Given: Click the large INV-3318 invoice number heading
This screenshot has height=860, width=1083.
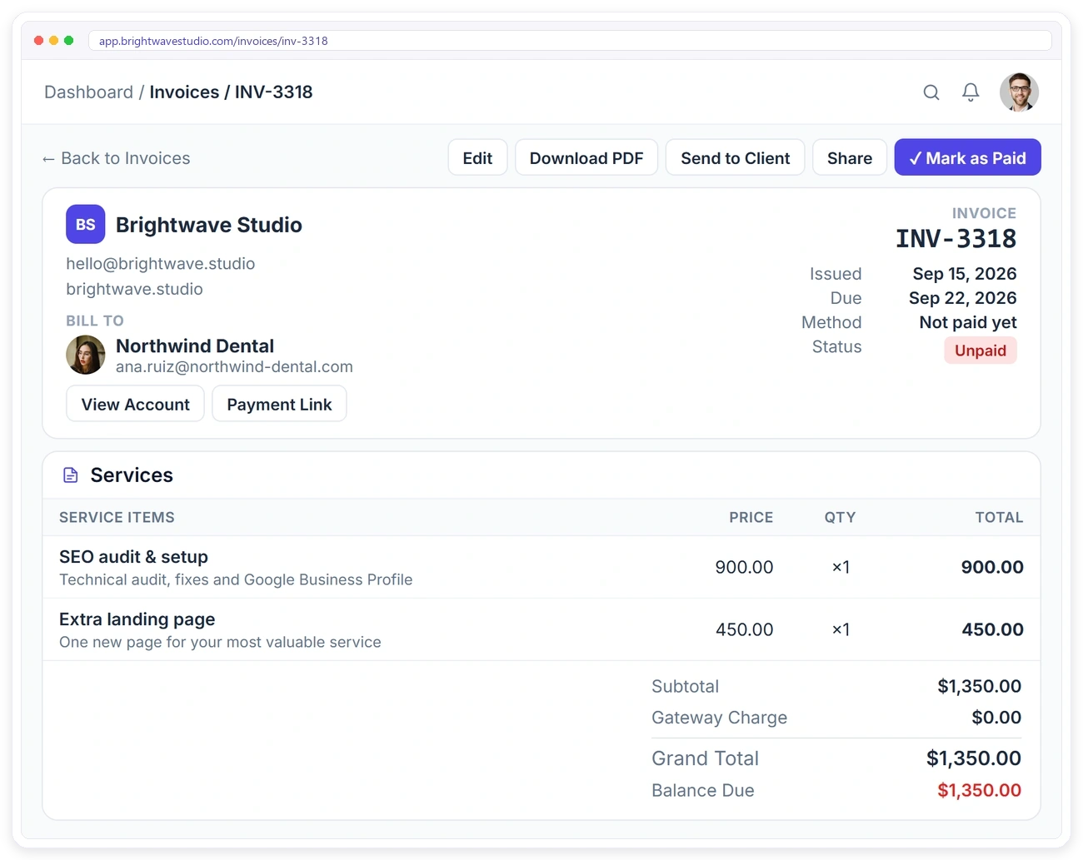Looking at the screenshot, I should [956, 239].
